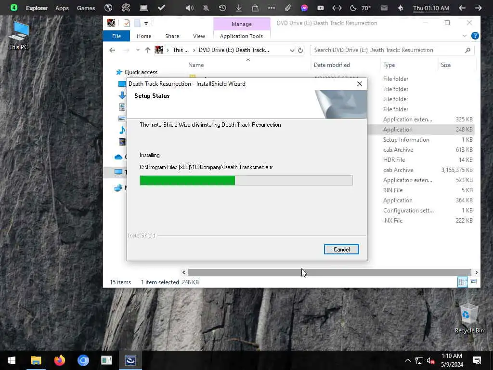This screenshot has width=493, height=370.
Task: Expand the address bar history dropdown
Action: [x=292, y=50]
